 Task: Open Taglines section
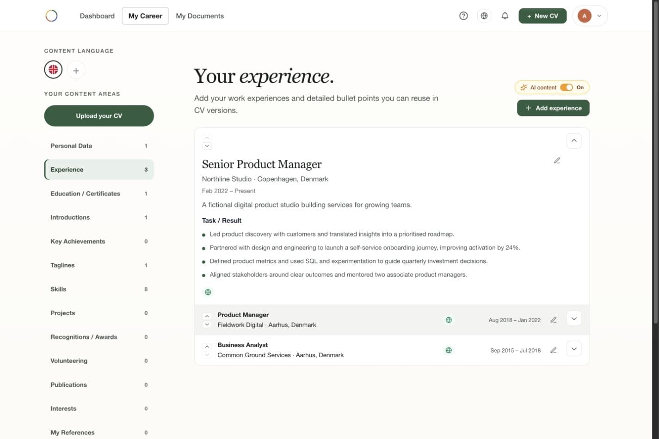pos(99,265)
